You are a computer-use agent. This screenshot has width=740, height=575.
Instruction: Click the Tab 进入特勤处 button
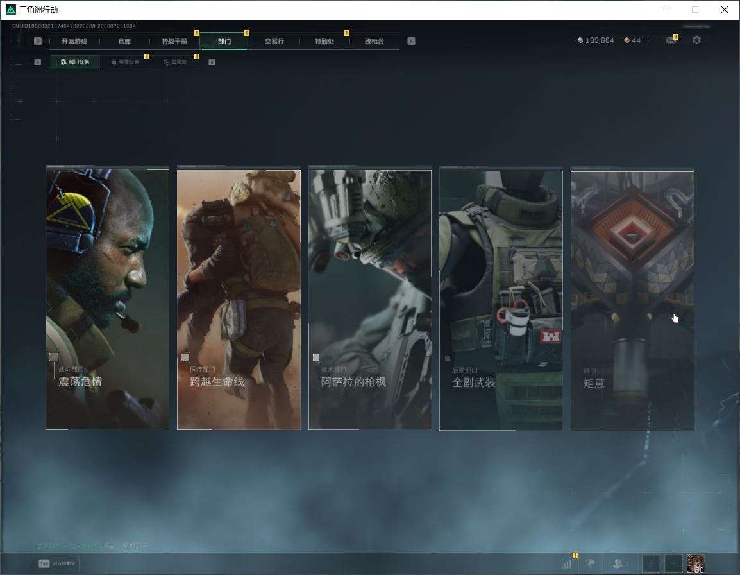(57, 563)
